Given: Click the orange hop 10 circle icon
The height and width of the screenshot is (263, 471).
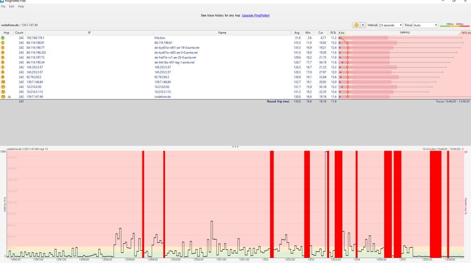Looking at the screenshot, I should click(x=3, y=82).
